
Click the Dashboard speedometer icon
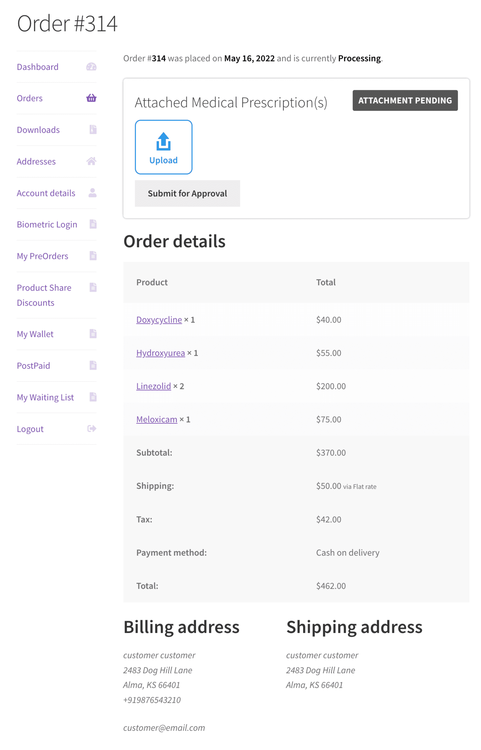click(91, 66)
